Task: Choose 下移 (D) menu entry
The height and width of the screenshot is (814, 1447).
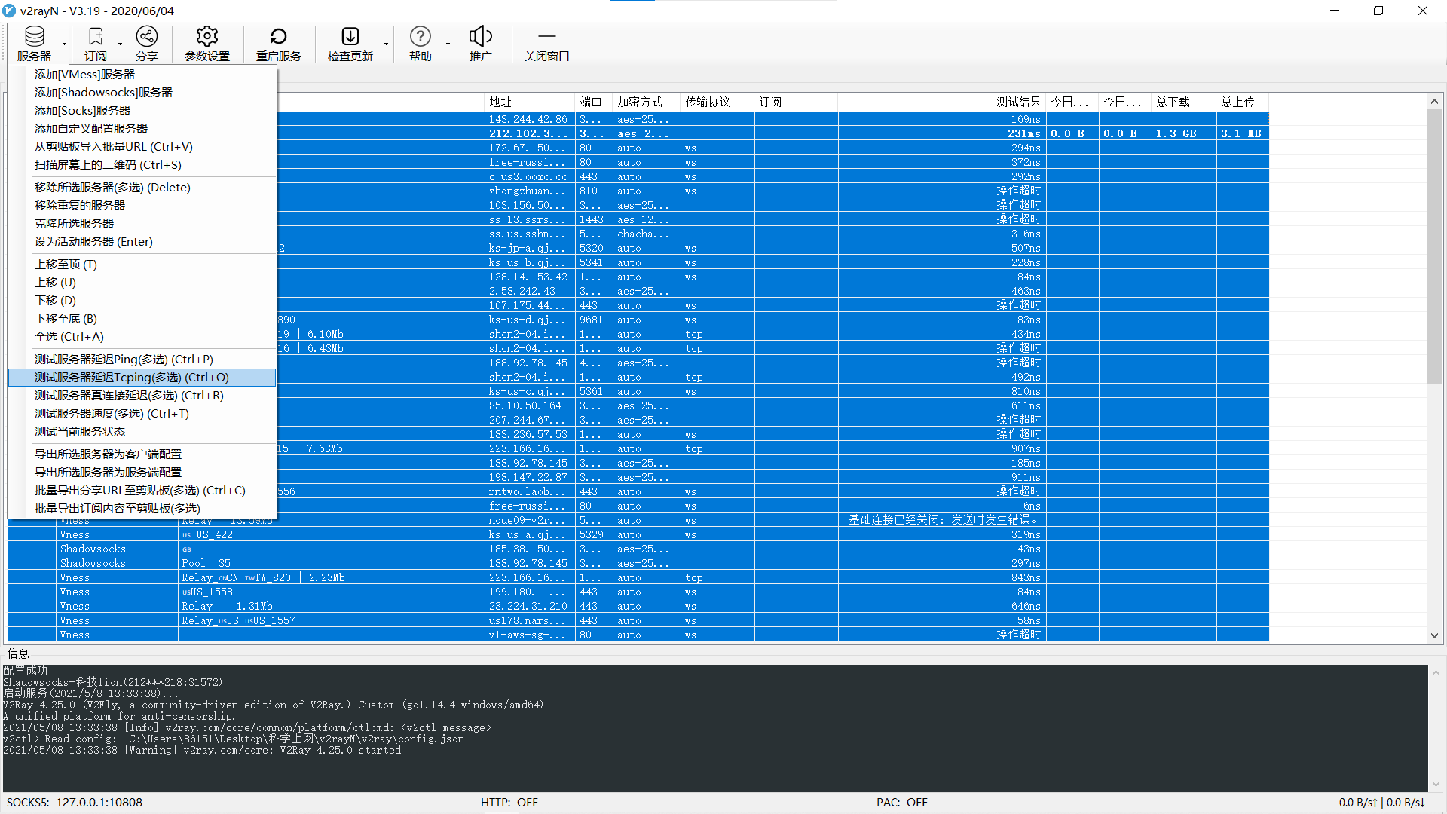Action: coord(142,300)
